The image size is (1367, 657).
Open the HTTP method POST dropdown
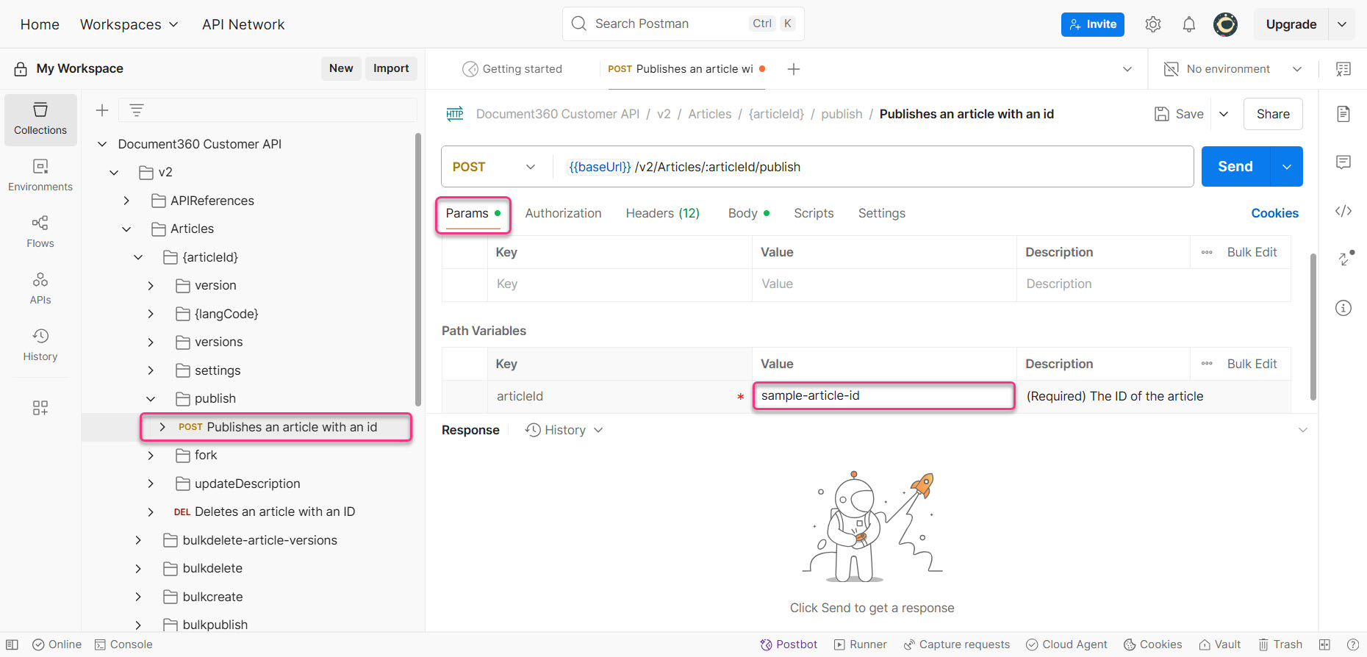click(x=495, y=167)
